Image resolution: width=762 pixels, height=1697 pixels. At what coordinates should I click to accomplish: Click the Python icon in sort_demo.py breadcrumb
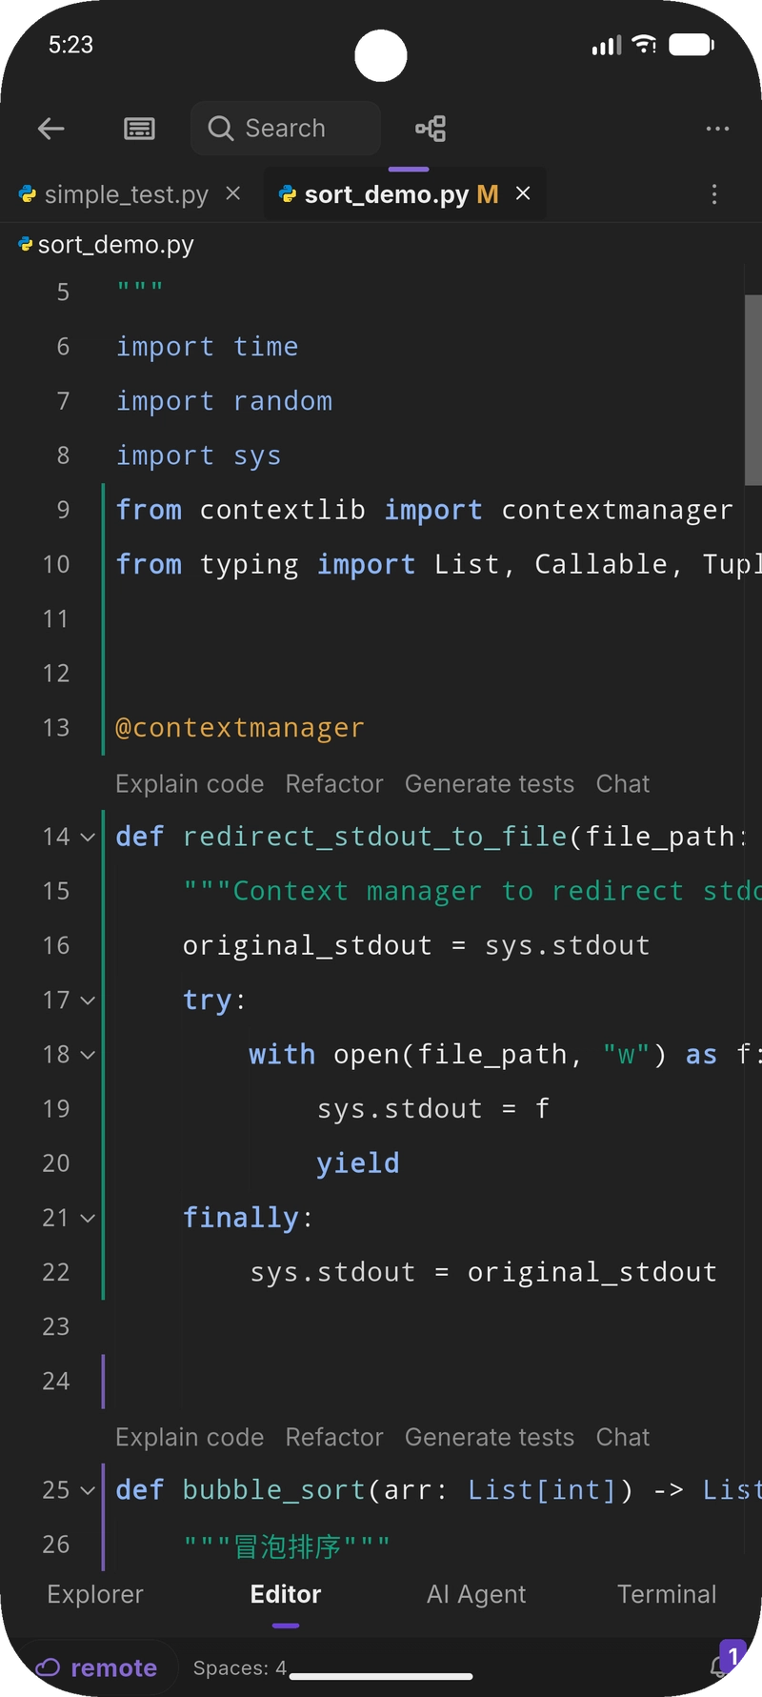pos(26,245)
